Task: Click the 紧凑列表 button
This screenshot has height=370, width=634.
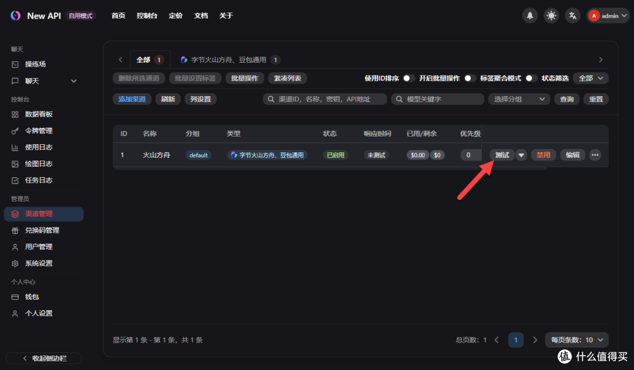Action: (288, 79)
